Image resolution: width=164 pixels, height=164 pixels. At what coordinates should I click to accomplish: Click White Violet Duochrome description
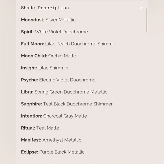(x=61, y=32)
